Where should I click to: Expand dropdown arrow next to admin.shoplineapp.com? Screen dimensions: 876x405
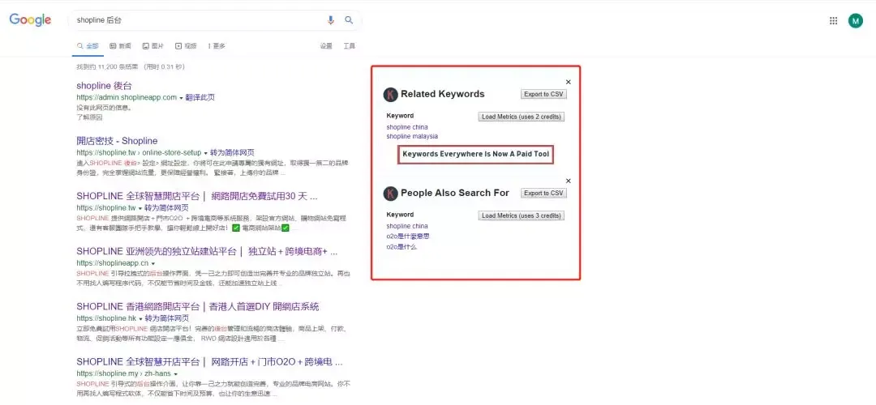[181, 98]
